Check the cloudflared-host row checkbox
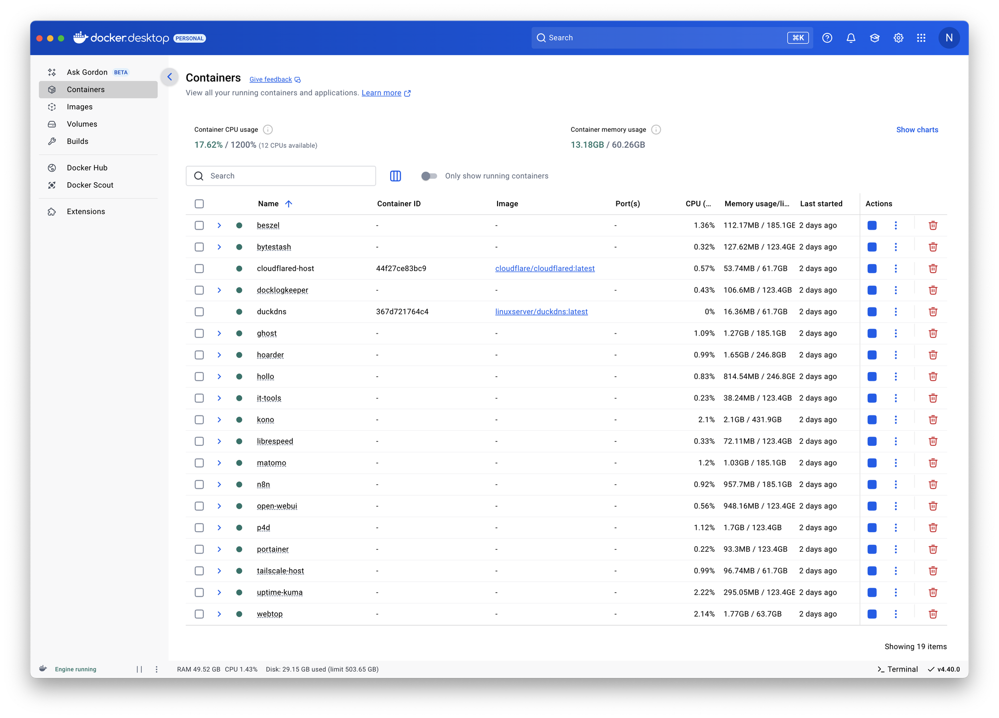Viewport: 999px width, 718px height. (x=199, y=269)
